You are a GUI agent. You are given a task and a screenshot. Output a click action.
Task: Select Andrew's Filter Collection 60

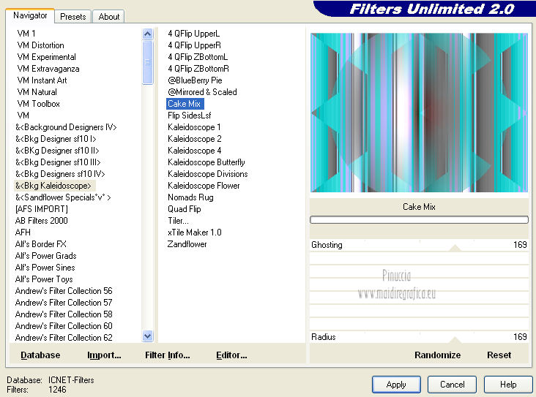tap(64, 325)
